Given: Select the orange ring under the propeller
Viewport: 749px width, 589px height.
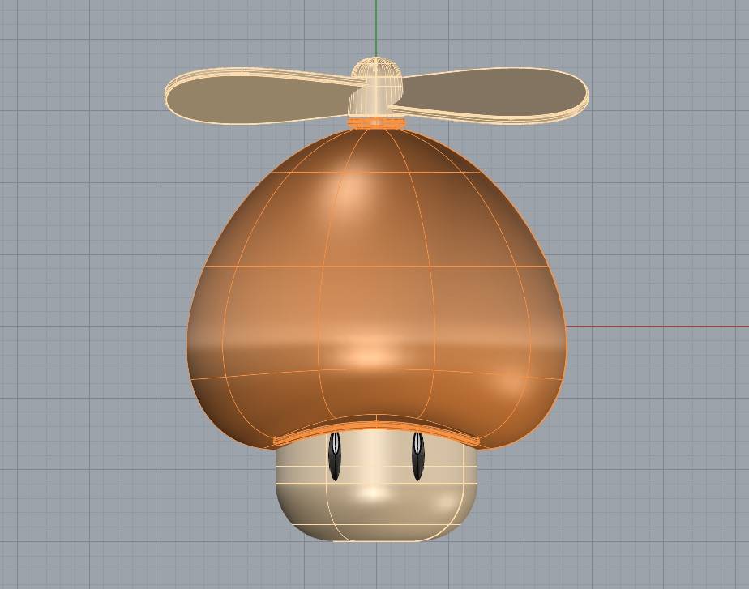Looking at the screenshot, I should 377,123.
